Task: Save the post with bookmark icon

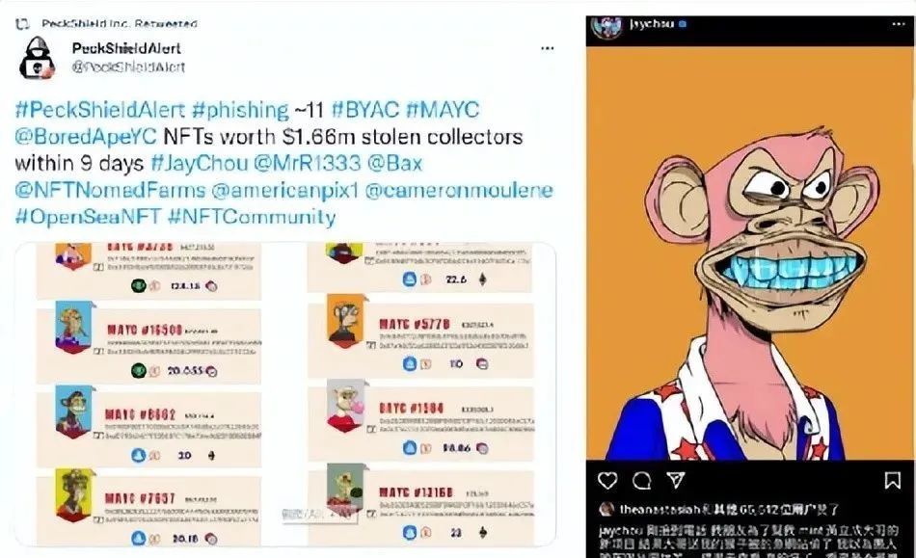Action: tap(892, 480)
